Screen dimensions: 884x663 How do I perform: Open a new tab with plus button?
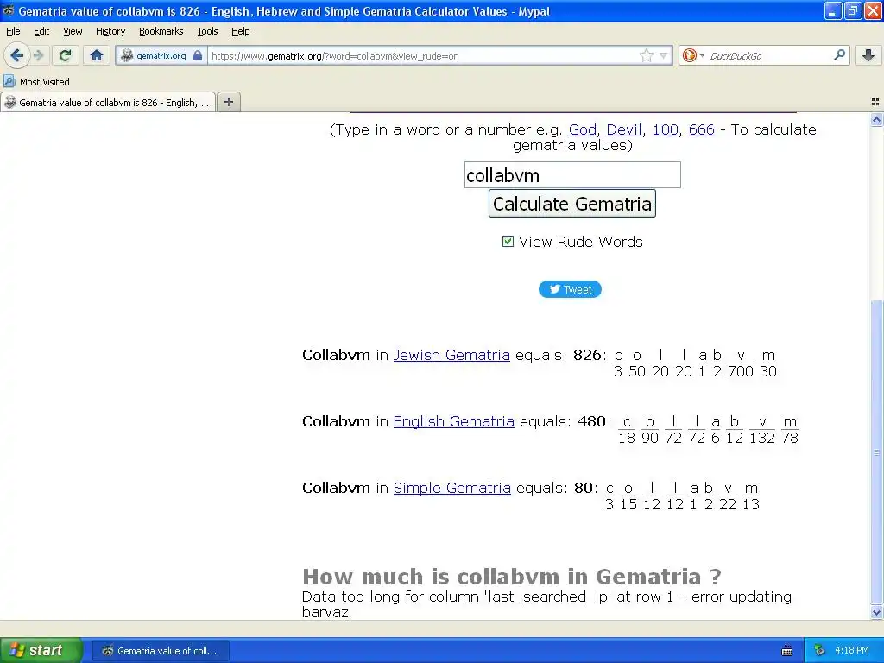tap(228, 102)
